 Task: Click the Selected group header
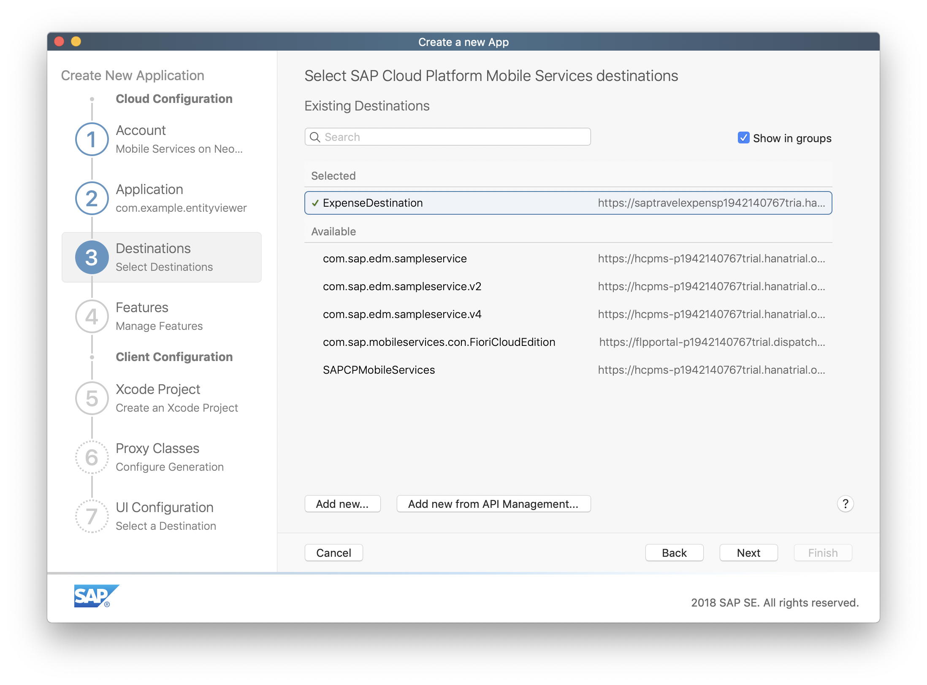click(x=333, y=176)
